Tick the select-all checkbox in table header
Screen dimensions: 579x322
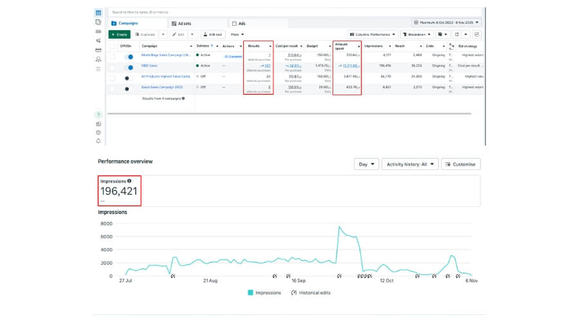click(112, 46)
